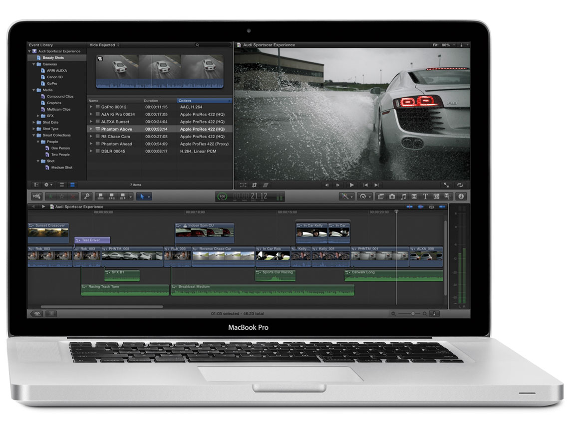567x425 pixels.
Task: Open the Inspector
Action: click(x=460, y=196)
